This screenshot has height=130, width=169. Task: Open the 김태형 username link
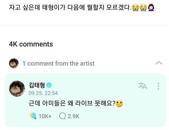tap(37, 85)
